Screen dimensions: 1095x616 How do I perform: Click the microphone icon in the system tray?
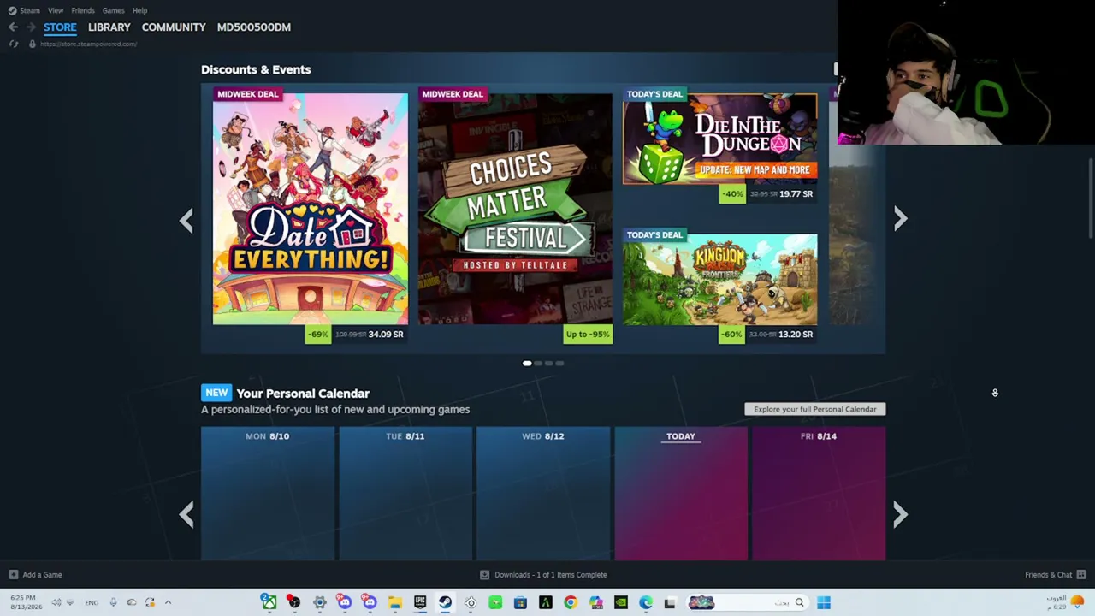[x=113, y=602]
